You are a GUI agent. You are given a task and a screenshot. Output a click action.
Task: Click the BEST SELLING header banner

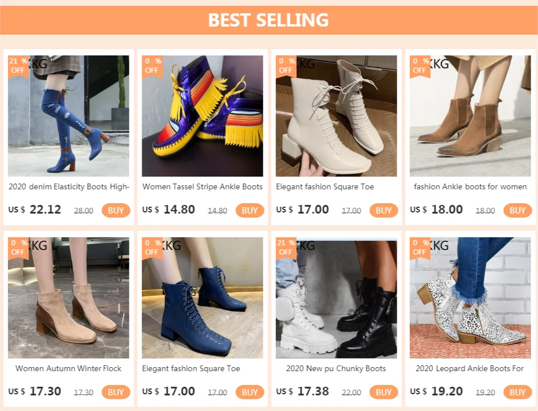pos(269,20)
